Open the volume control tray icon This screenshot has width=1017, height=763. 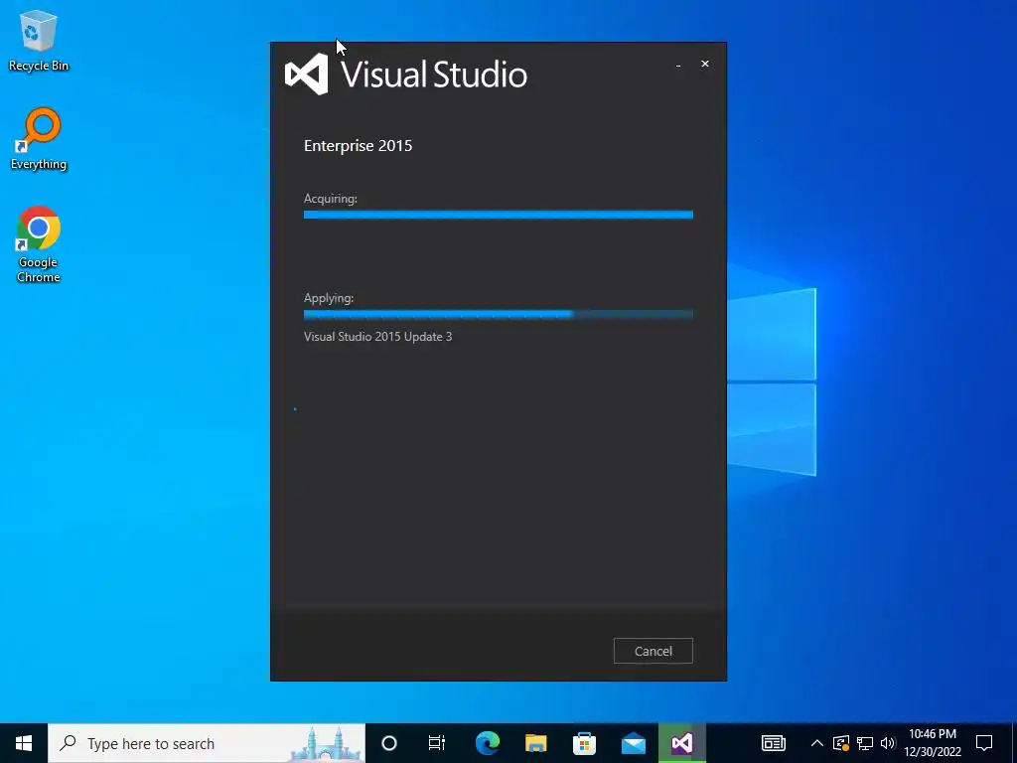tap(888, 743)
